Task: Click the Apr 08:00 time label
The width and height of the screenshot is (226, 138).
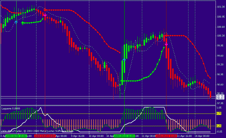Action: 61,136
